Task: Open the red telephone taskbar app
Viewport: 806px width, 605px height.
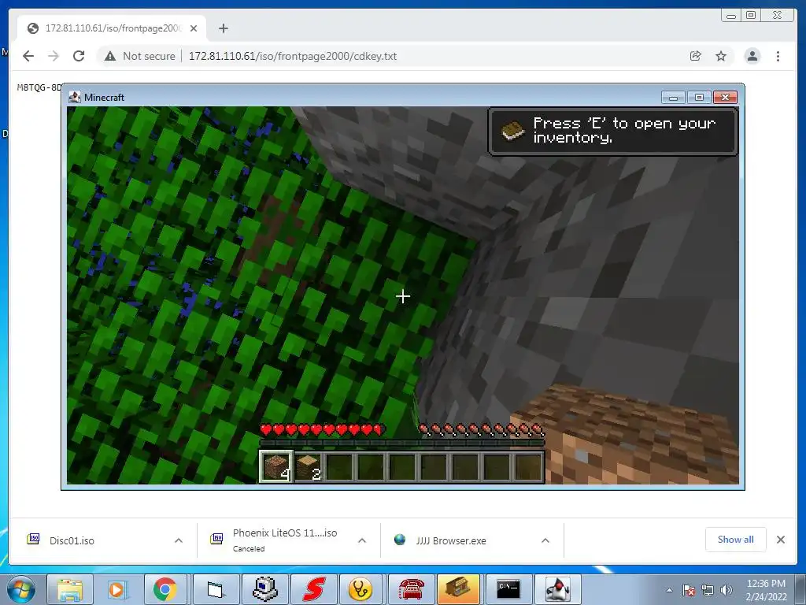Action: 411,589
